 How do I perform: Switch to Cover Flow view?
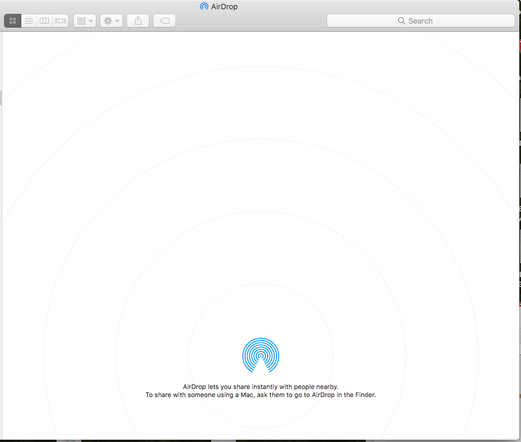61,21
